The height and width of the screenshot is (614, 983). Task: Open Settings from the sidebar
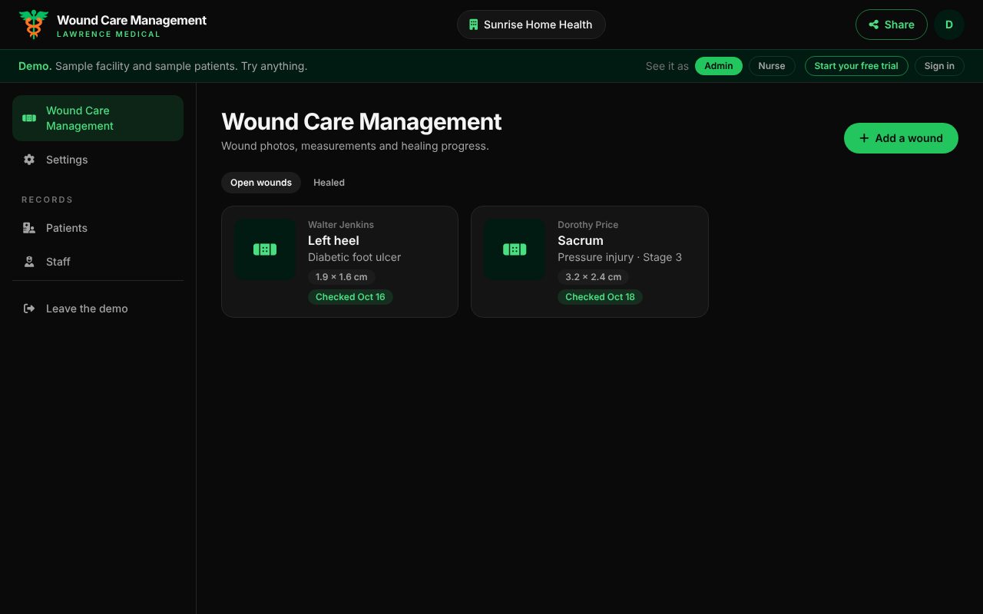coord(98,160)
